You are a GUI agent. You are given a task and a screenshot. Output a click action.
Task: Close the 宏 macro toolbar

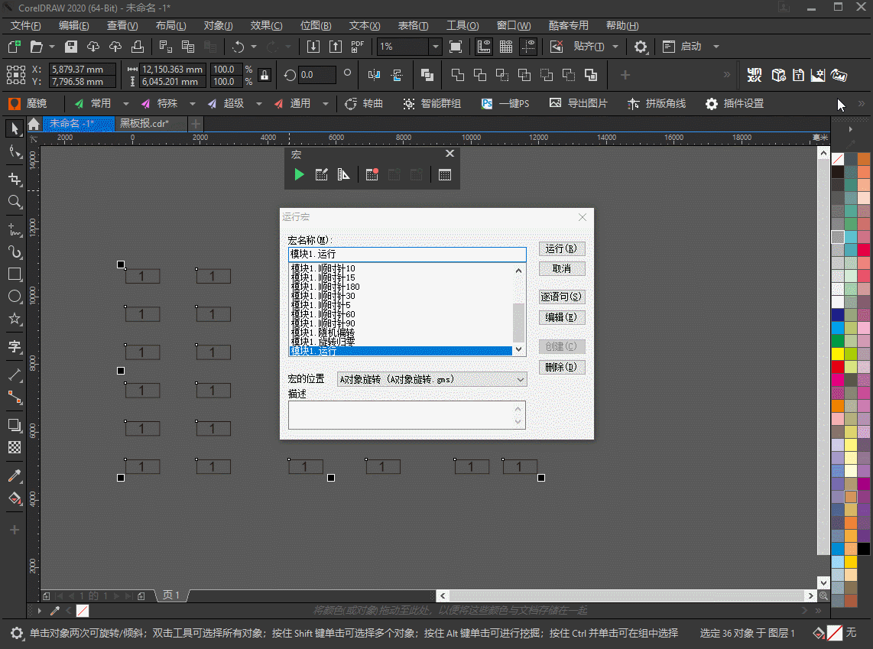click(x=449, y=154)
